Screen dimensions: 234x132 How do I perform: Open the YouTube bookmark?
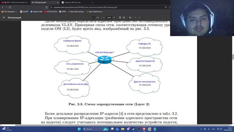pyautogui.click(x=51, y=11)
